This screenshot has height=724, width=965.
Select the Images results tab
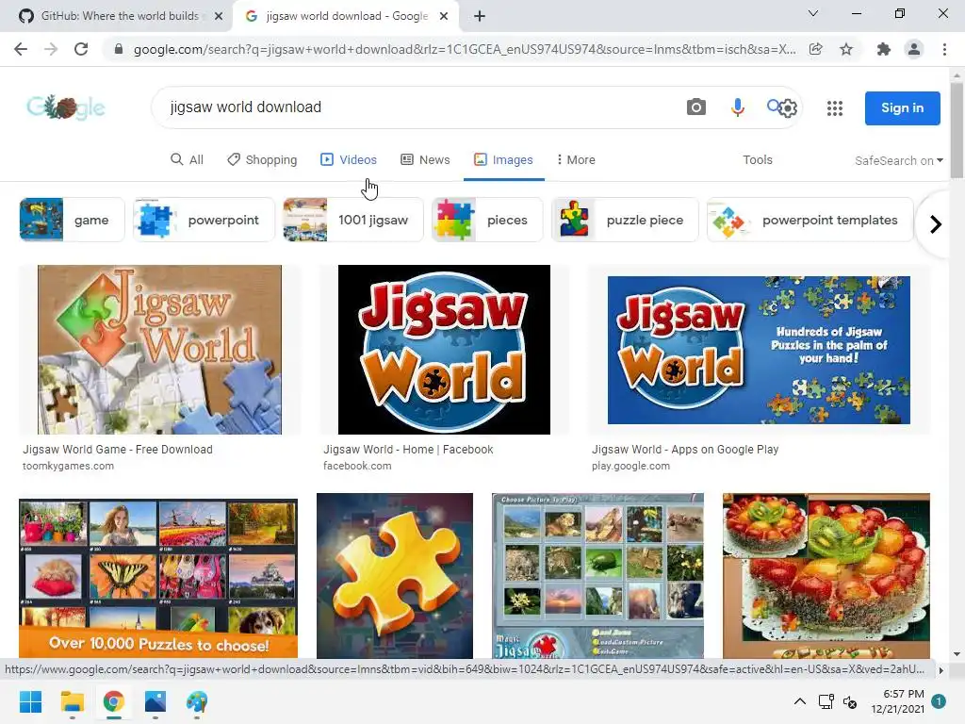[503, 159]
